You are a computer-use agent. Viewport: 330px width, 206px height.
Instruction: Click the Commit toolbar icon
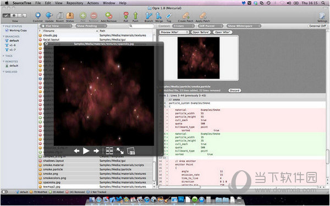[x=38, y=15]
